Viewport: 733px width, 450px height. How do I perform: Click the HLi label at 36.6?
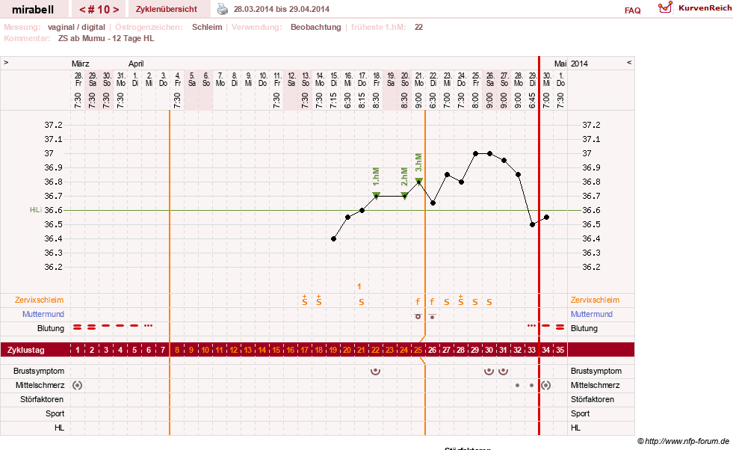tap(36, 210)
